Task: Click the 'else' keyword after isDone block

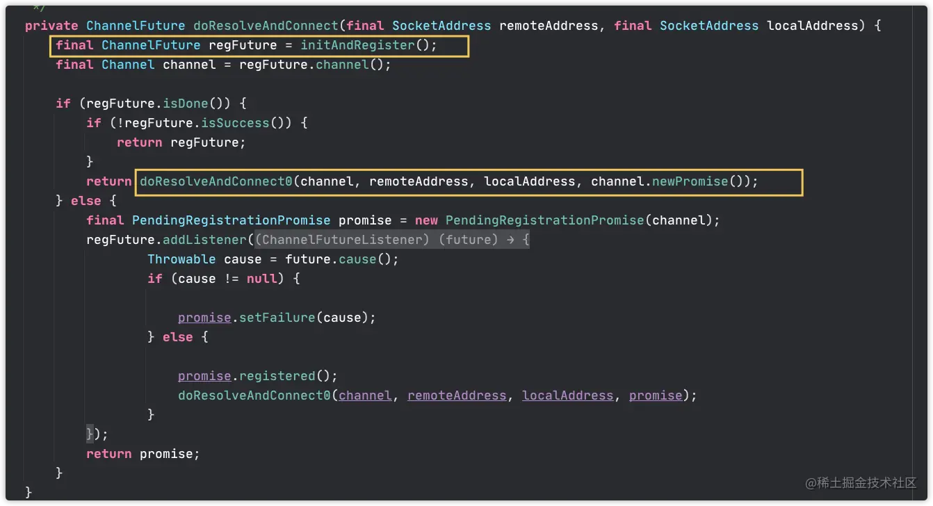Action: point(86,201)
